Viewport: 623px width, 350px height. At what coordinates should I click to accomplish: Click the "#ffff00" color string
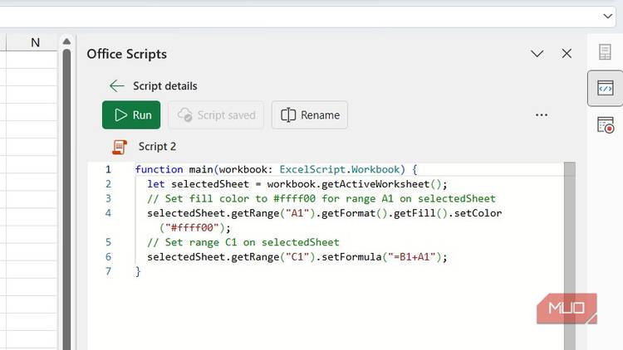click(x=192, y=228)
